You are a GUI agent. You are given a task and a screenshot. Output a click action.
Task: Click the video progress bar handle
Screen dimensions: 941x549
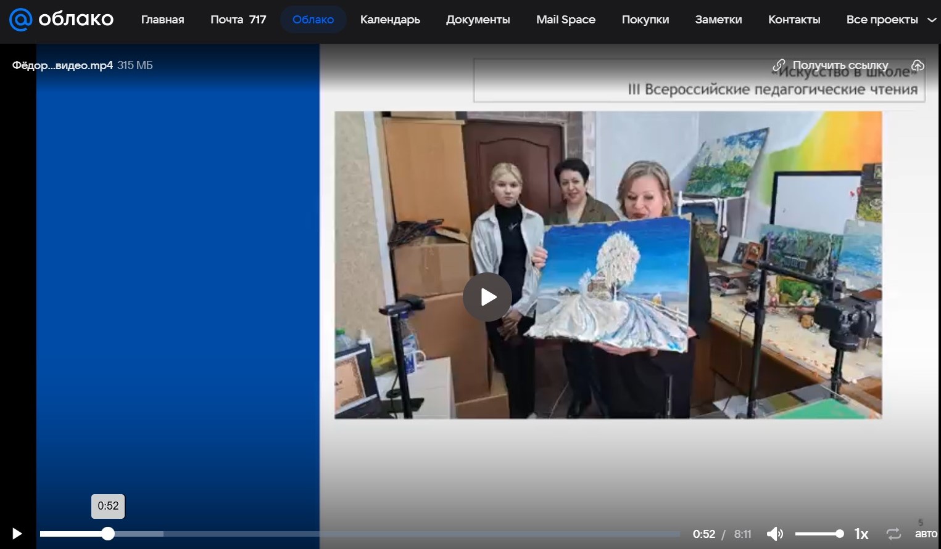108,534
